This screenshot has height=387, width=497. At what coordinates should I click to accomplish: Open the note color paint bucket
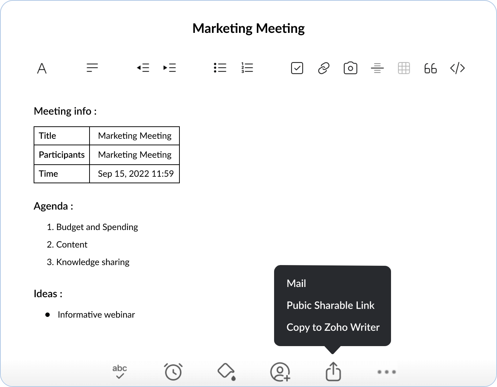point(227,372)
